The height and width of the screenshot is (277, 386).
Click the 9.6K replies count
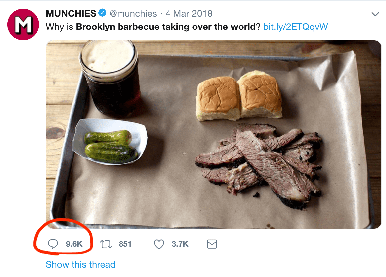click(x=74, y=244)
